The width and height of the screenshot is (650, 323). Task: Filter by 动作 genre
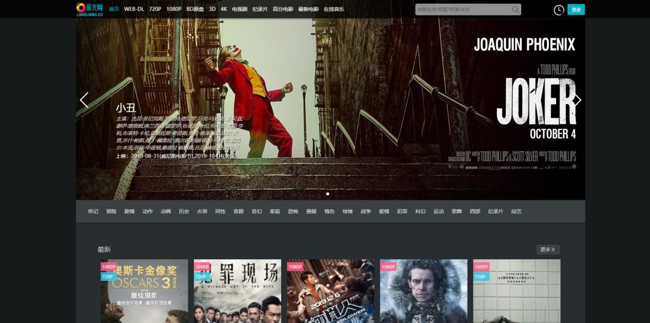pos(147,212)
